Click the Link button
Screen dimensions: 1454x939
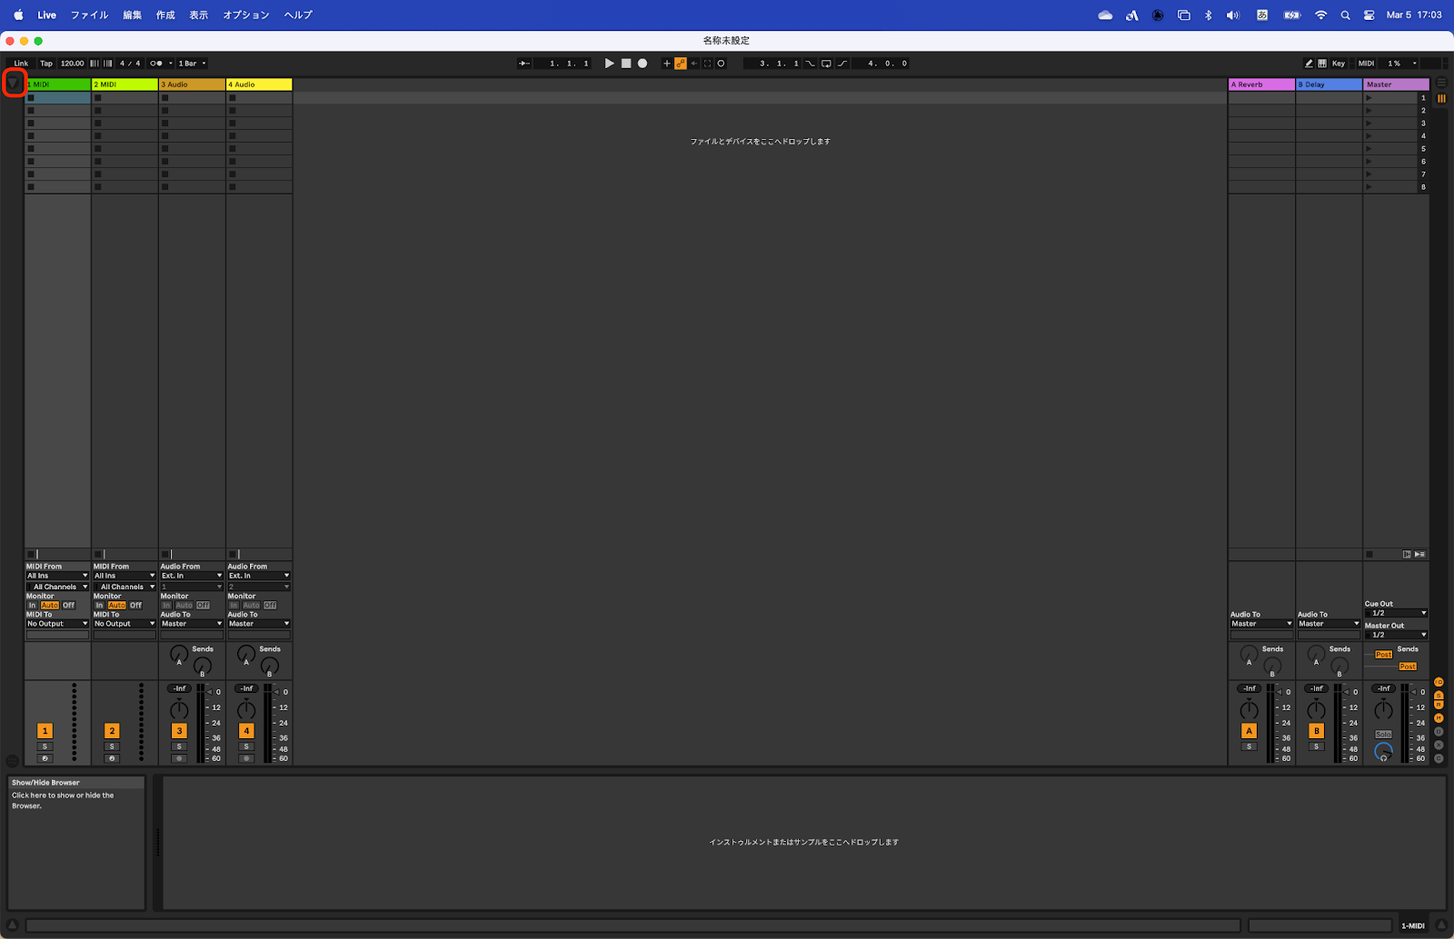[x=21, y=64]
